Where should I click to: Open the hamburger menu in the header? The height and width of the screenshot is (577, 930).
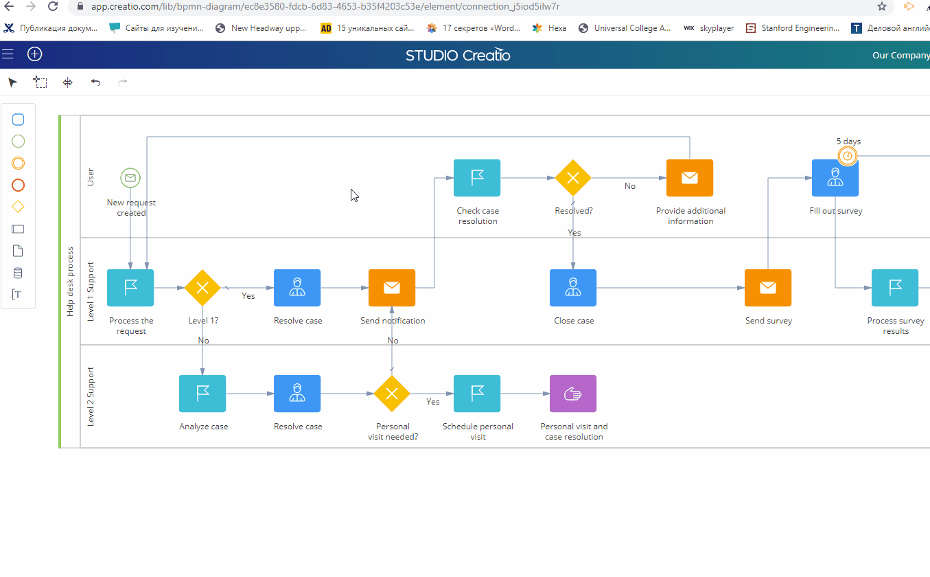tap(8, 54)
